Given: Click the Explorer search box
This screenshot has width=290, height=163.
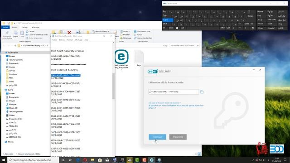Looking at the screenshot, I should tap(184, 45).
